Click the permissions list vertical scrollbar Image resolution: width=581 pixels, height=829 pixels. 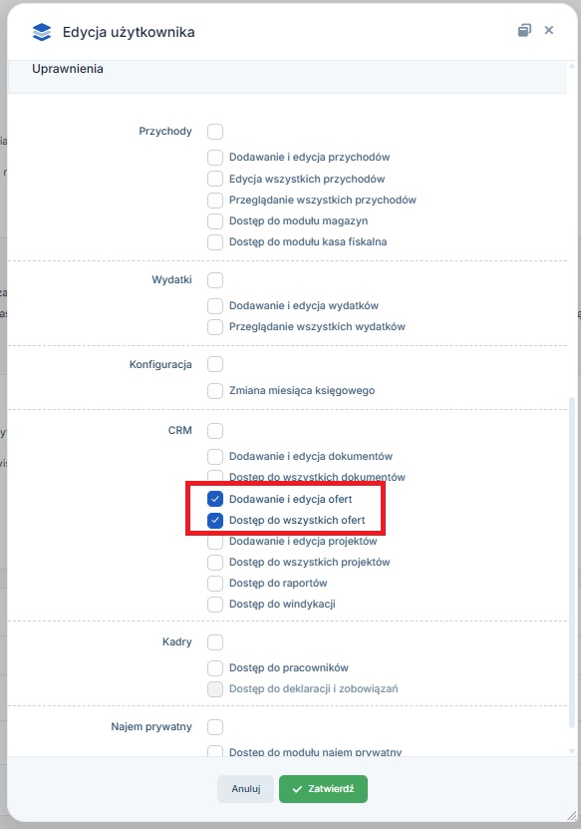(x=571, y=563)
